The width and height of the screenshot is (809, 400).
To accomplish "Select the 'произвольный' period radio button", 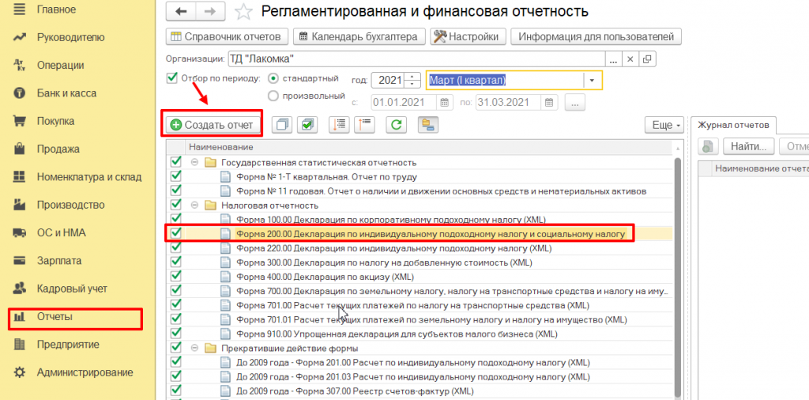I will (x=273, y=96).
